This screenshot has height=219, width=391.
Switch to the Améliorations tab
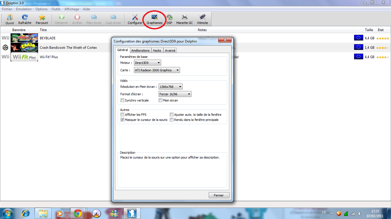pyautogui.click(x=140, y=50)
